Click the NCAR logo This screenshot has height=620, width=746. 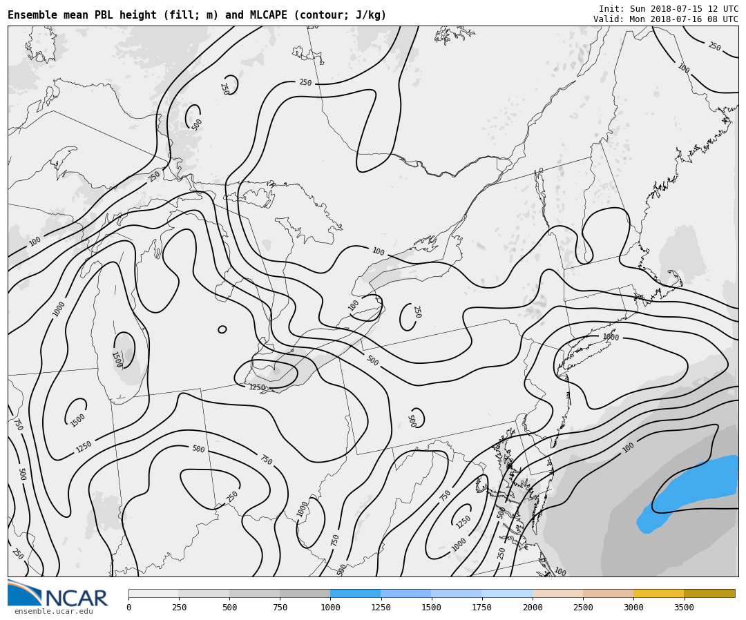tap(57, 593)
